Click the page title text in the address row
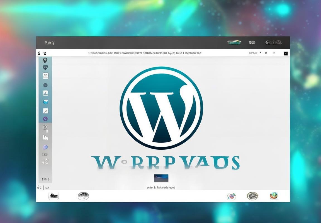Viewport: 321px width, 223px height. [144, 53]
